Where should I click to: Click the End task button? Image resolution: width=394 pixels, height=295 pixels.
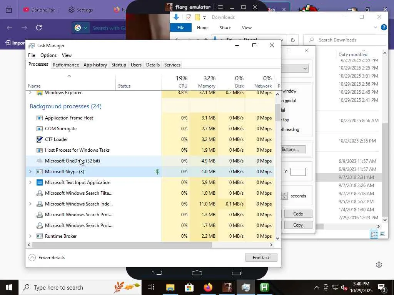tap(261, 258)
